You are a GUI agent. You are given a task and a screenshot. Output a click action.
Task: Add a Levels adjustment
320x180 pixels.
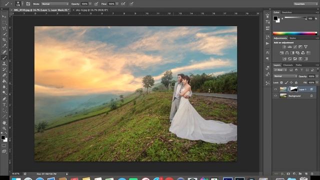[x=289, y=47]
